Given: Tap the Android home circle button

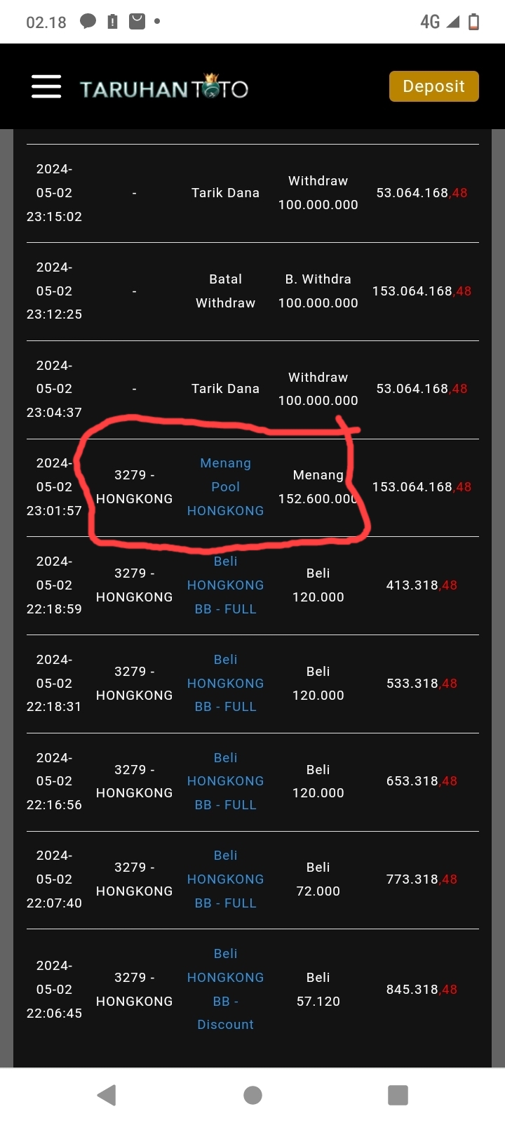Looking at the screenshot, I should pos(252,1095).
